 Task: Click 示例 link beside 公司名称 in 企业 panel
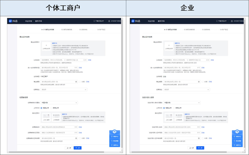coord(212,60)
